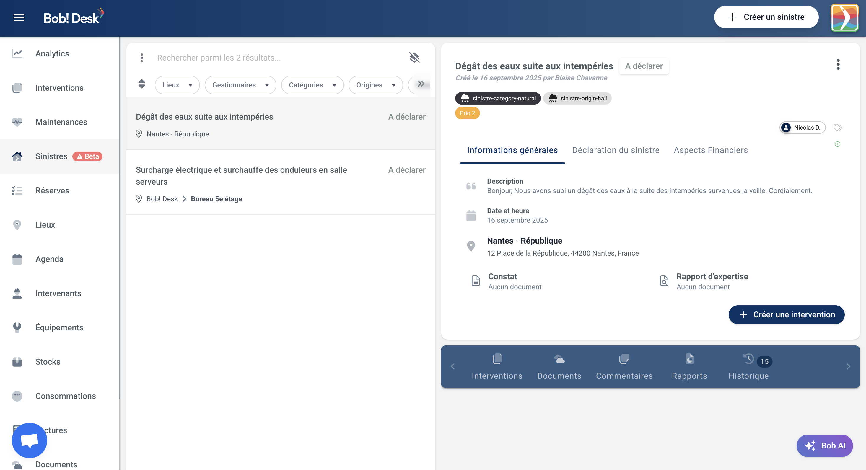Click the small green add circle icon
The width and height of the screenshot is (866, 470).
pos(837,144)
